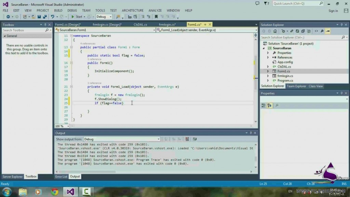Select App.config in Solution Explorer
Viewport: 350px width, 197px height.
[x=285, y=62]
